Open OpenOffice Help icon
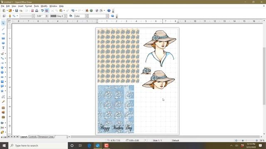Image resolution: width=266 pixels, height=149 pixels. pyautogui.click(x=109, y=11)
